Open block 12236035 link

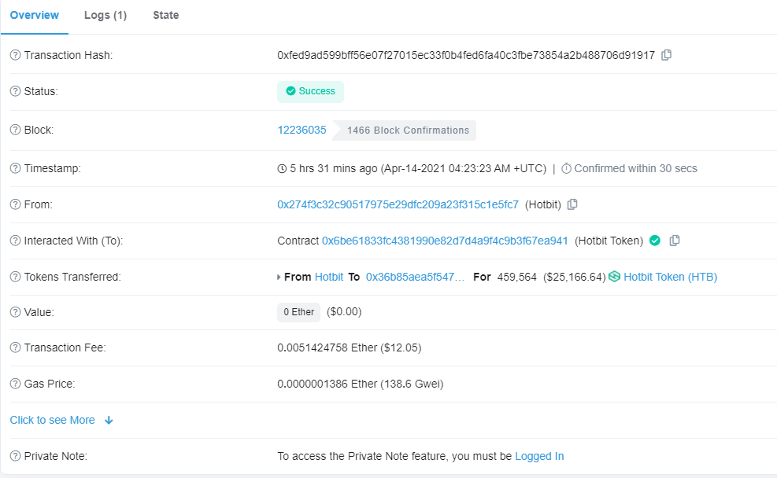pos(302,130)
